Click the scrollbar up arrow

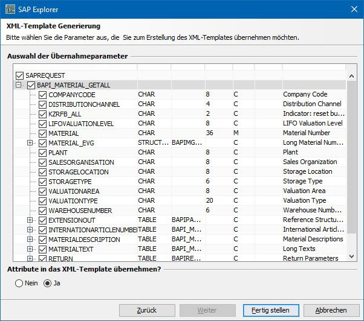pyautogui.click(x=351, y=76)
